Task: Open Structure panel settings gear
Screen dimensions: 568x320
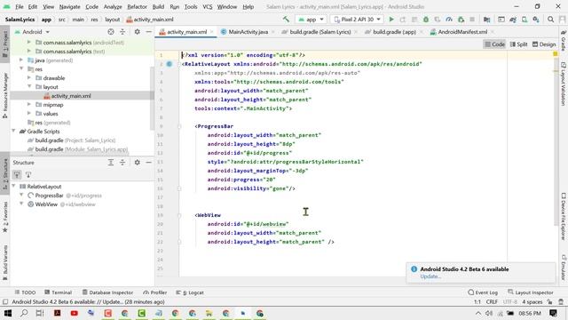Action: point(137,162)
